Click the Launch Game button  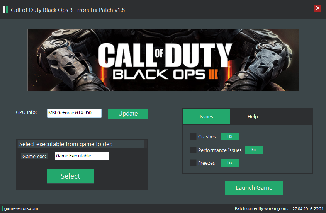[x=254, y=188]
